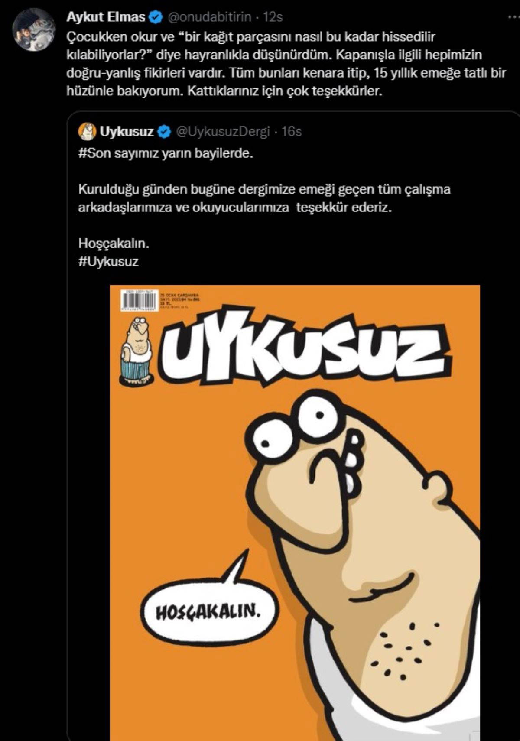
Task: Open the Uykusuz magazine cover image
Action: [295, 513]
